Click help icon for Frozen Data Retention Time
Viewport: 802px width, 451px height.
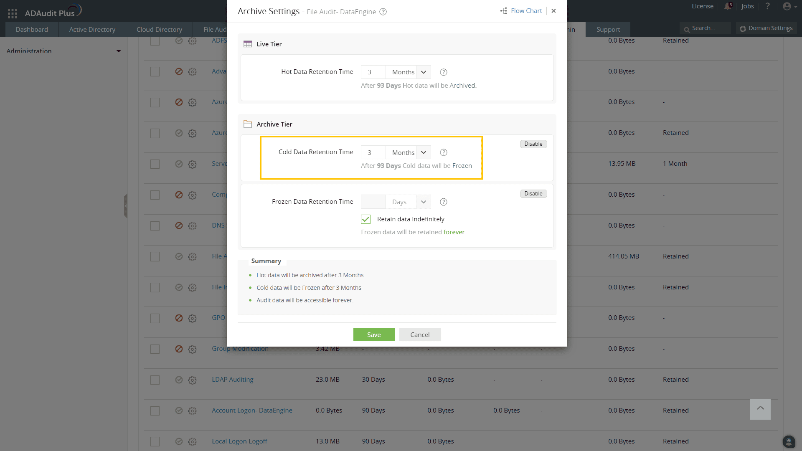tap(444, 202)
